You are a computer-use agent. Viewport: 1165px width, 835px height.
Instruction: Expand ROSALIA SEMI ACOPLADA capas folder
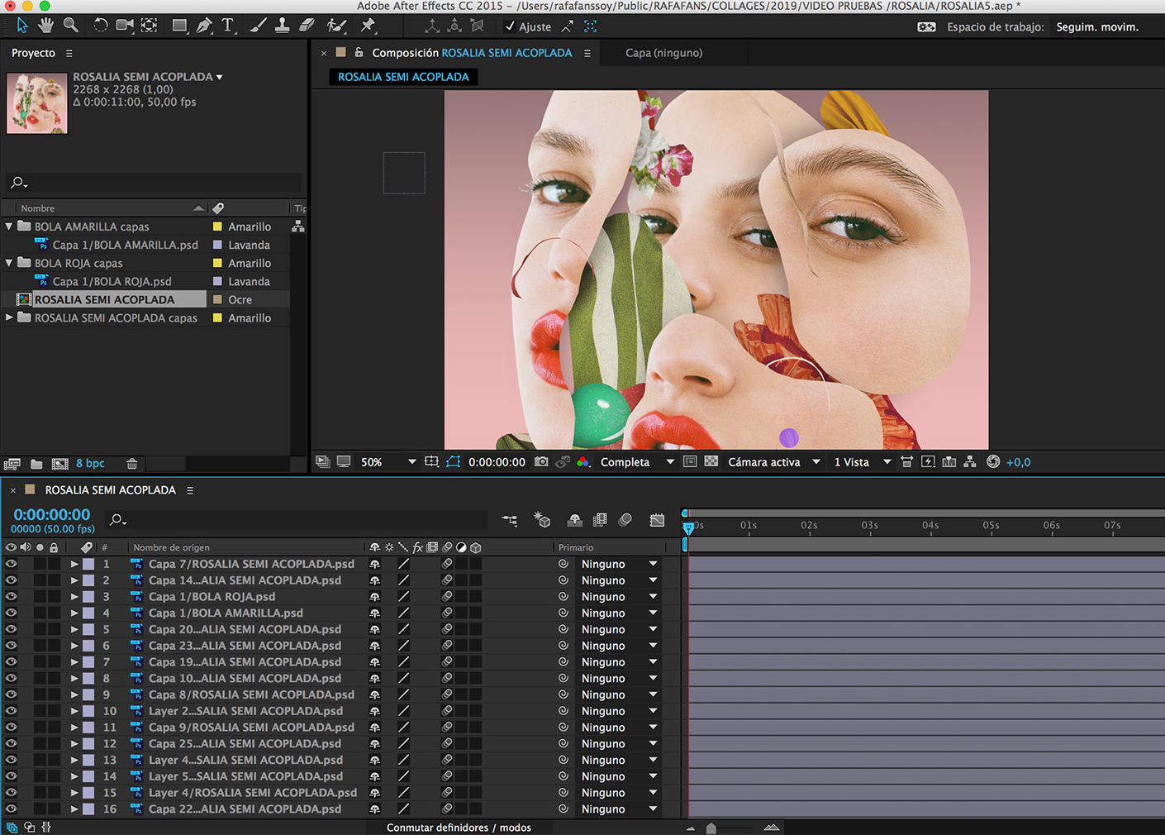click(x=9, y=317)
